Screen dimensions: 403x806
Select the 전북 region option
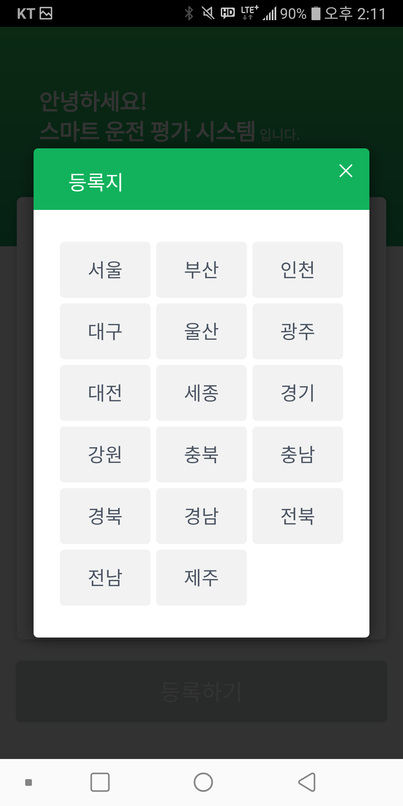tap(297, 516)
